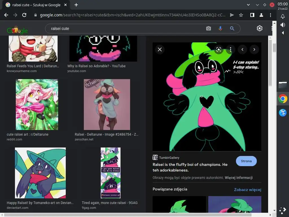Click the Google logo
289x217 pixels.
coord(17,30)
